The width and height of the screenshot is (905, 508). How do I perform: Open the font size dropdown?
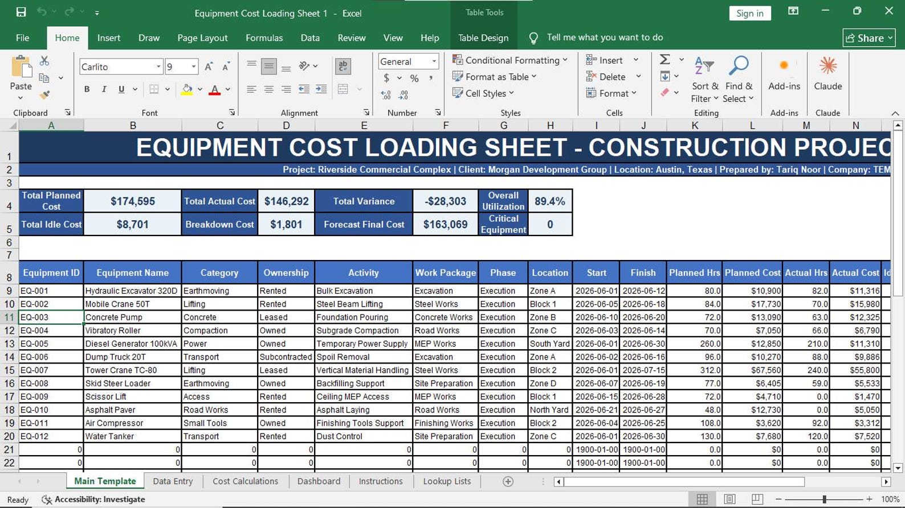tap(194, 67)
